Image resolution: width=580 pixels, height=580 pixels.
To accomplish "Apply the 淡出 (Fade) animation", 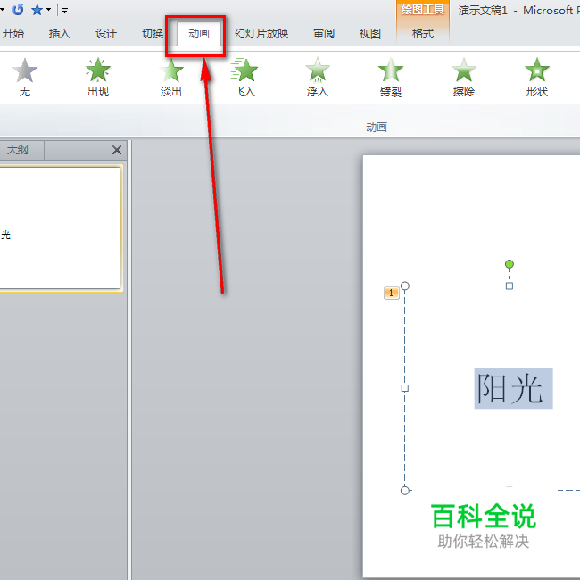I will 171,78.
